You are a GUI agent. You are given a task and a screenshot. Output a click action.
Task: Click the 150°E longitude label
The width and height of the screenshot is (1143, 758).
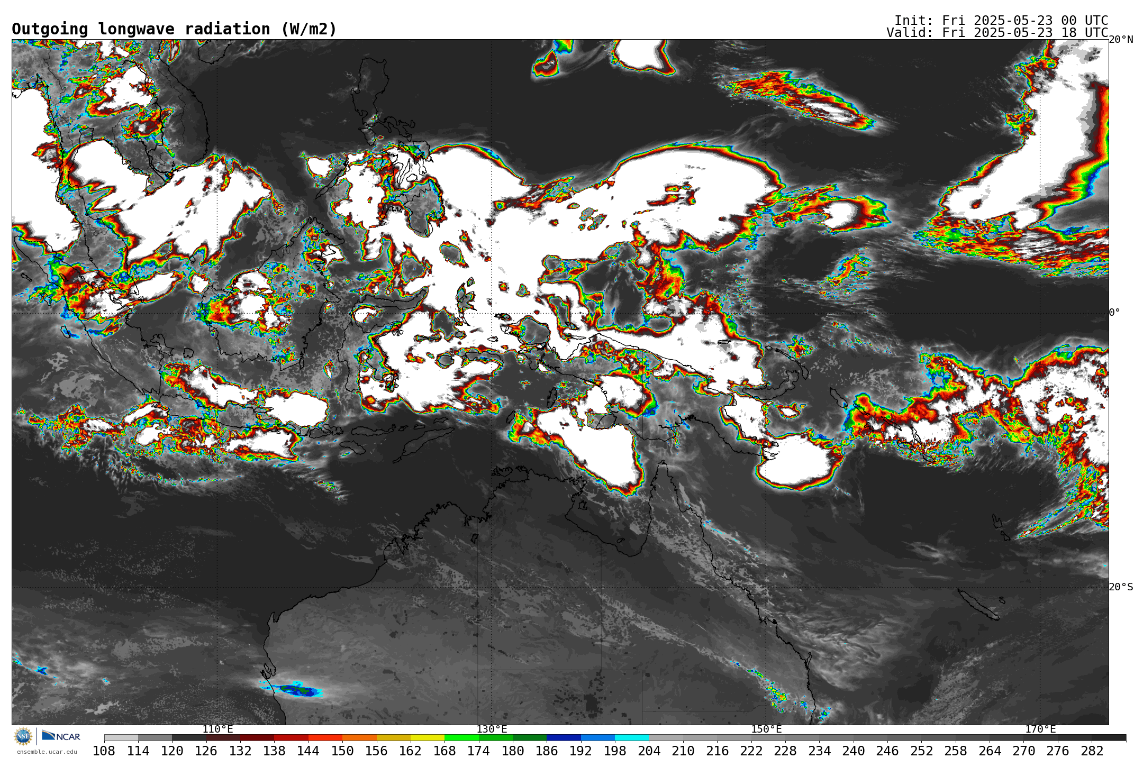(766, 729)
